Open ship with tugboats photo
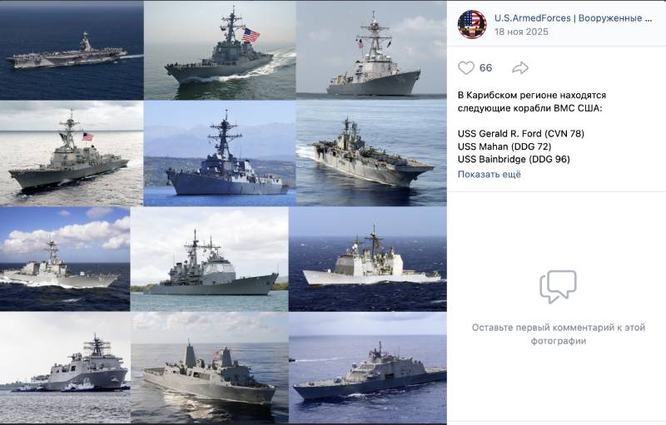 (x=65, y=368)
